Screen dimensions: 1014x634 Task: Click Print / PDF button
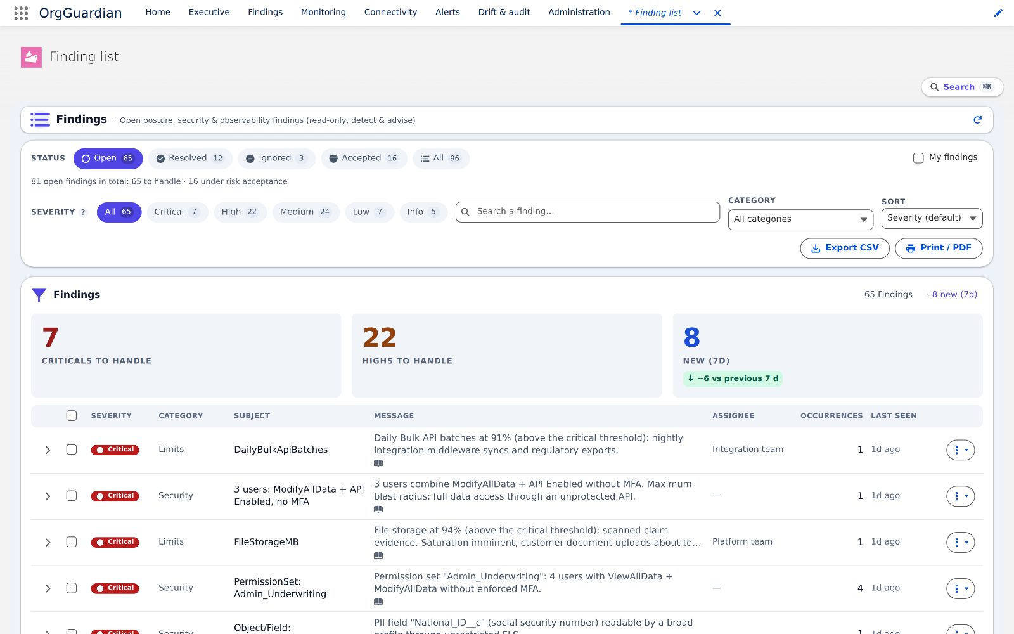tap(939, 249)
